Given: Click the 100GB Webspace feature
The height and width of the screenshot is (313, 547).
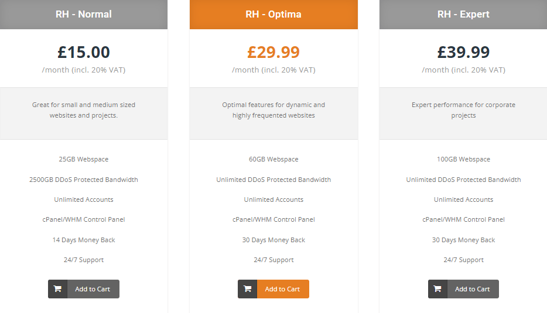Looking at the screenshot, I should click(463, 159).
